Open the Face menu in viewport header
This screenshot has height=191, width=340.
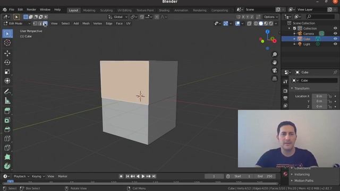[119, 23]
